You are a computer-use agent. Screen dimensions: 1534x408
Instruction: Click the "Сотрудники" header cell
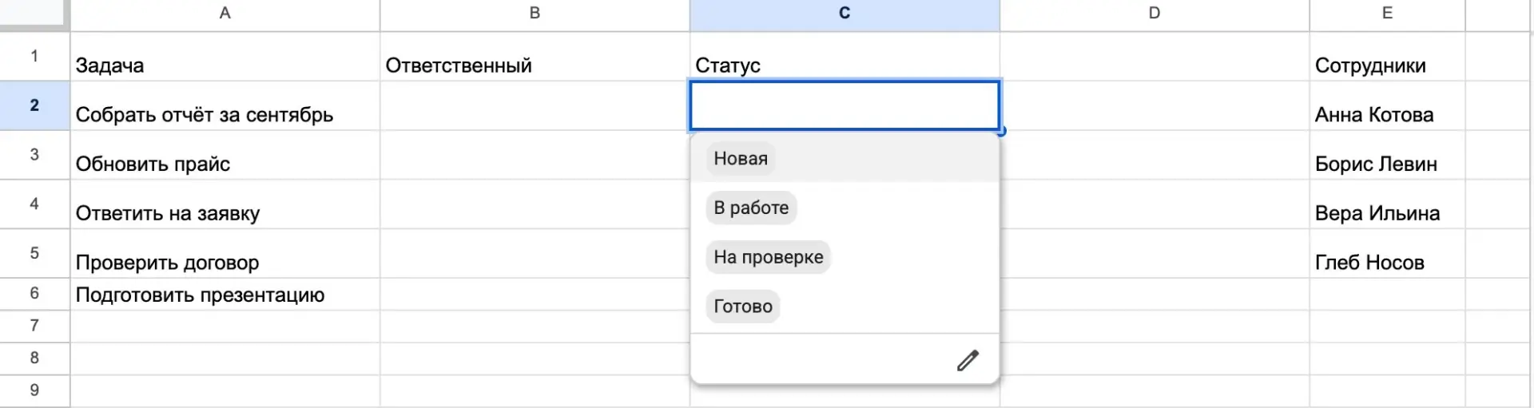coord(1387,57)
